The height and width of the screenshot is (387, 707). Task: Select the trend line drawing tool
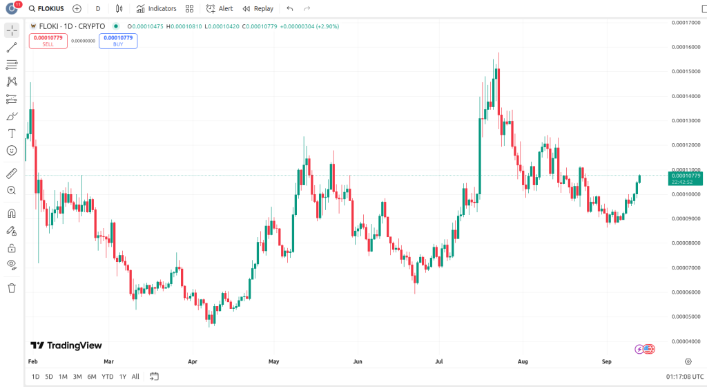(x=12, y=48)
